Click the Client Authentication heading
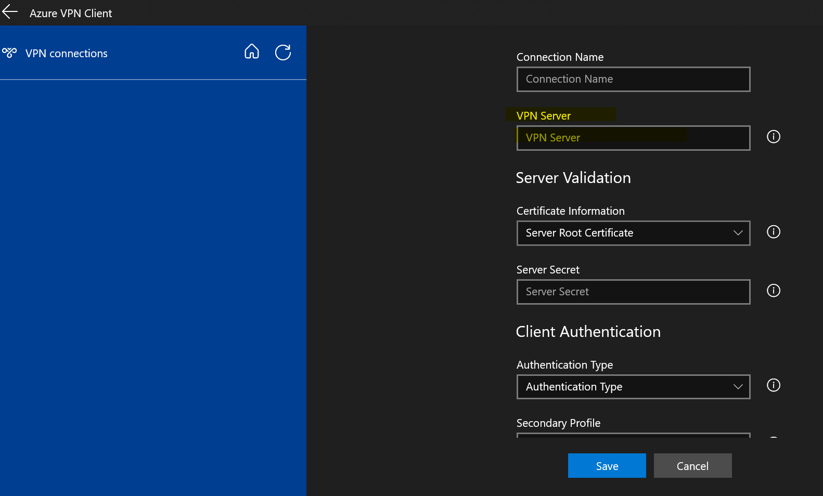 pyautogui.click(x=588, y=332)
